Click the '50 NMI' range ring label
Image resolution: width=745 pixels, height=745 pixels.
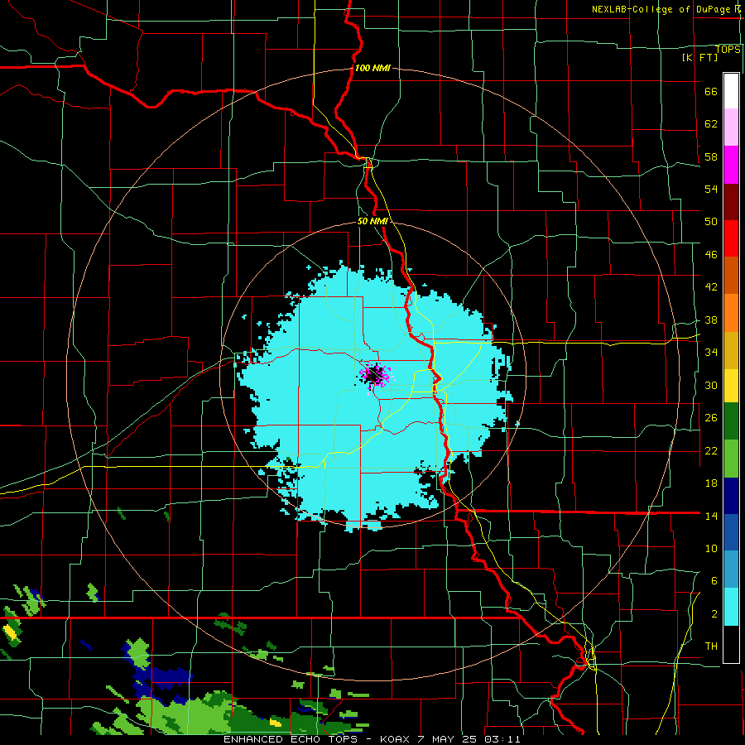tap(373, 221)
